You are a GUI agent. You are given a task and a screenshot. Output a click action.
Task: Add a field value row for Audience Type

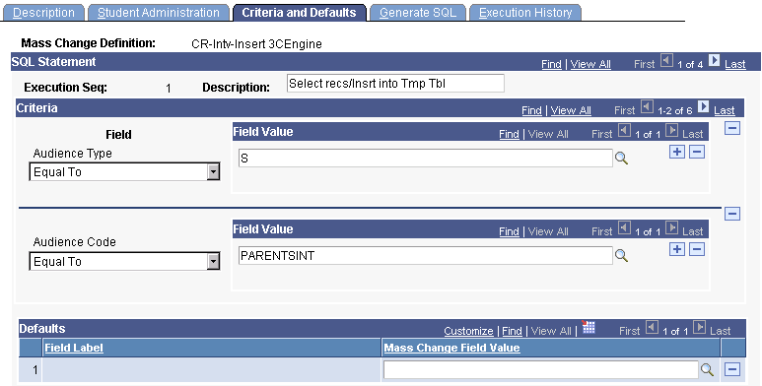click(677, 152)
